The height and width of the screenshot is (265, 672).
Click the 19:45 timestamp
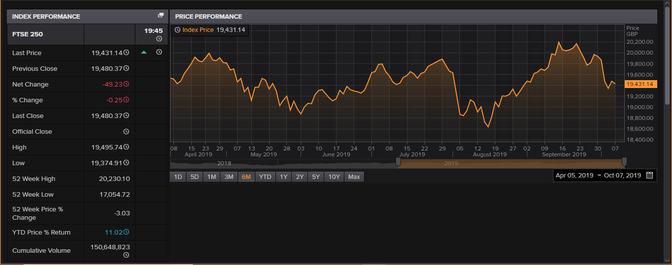(153, 30)
